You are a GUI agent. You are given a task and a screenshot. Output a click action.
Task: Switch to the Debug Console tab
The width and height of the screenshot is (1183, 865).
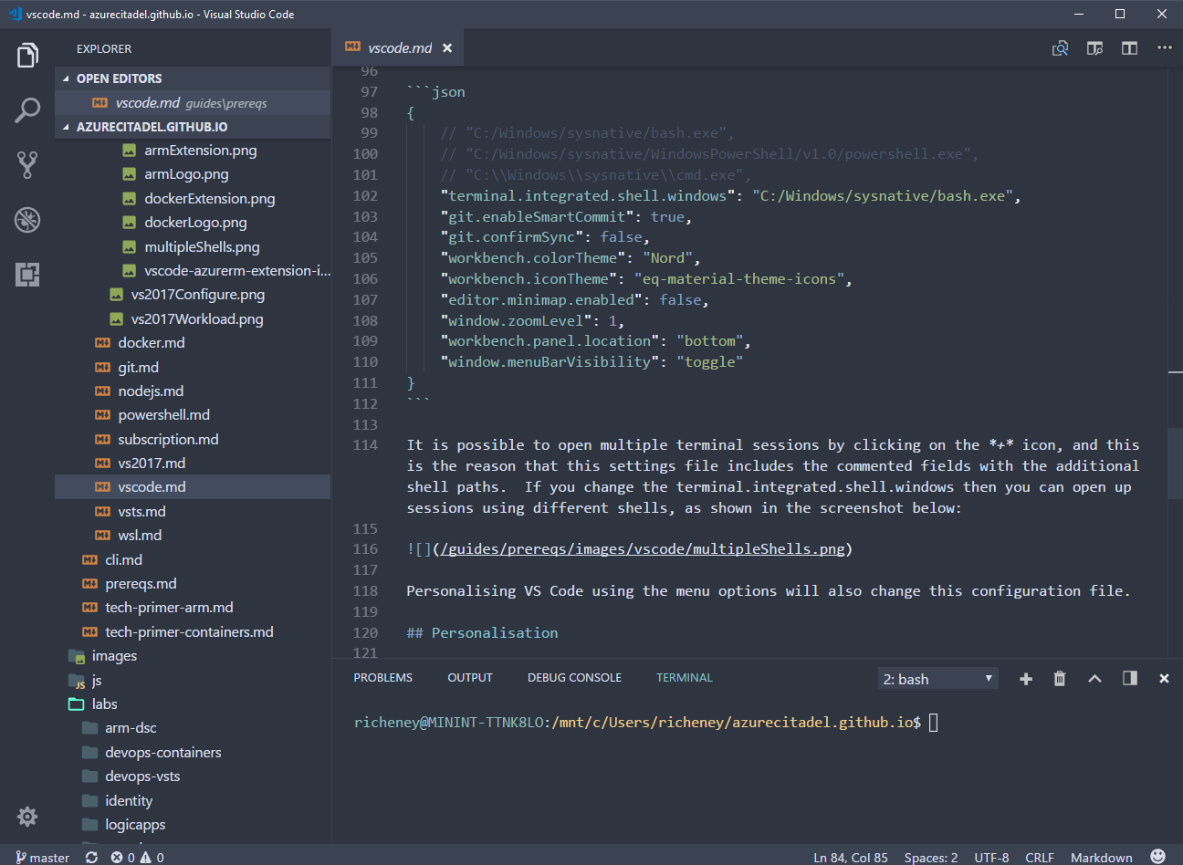pyautogui.click(x=574, y=678)
